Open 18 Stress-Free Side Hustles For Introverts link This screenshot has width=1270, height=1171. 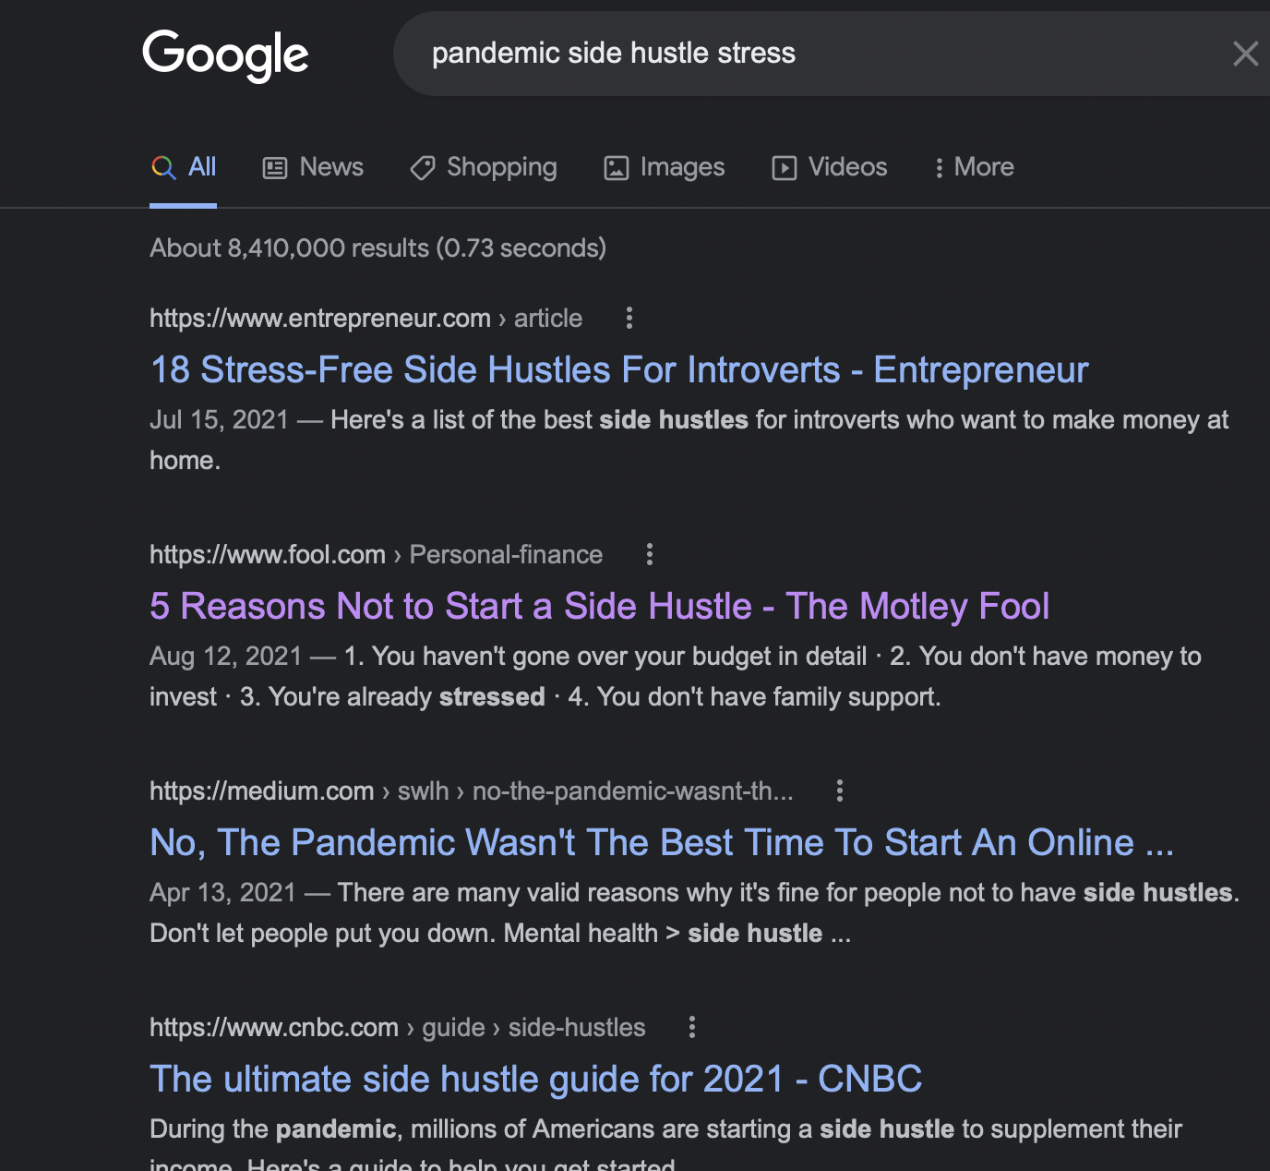click(619, 369)
